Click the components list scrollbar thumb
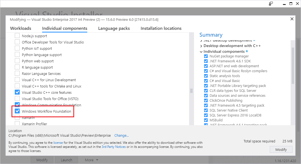Image resolution: width=301 pixels, height=164 pixels. 191,90
